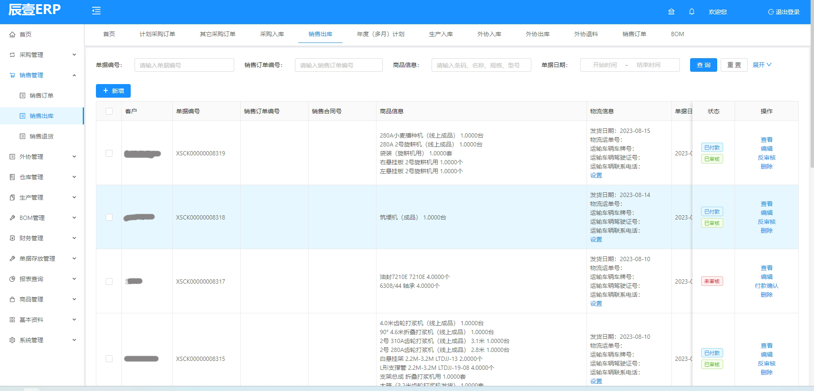This screenshot has width=814, height=391.
Task: Toggle the sidebar collapse hamburger icon
Action: (x=96, y=11)
